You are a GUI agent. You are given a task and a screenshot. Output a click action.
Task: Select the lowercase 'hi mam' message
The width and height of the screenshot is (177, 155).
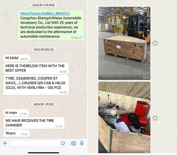16,113
